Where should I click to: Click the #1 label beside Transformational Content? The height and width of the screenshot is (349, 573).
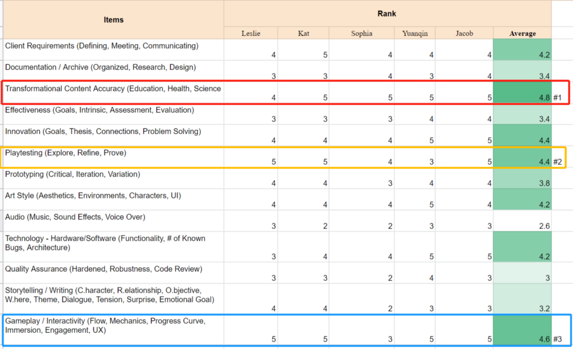click(x=557, y=97)
